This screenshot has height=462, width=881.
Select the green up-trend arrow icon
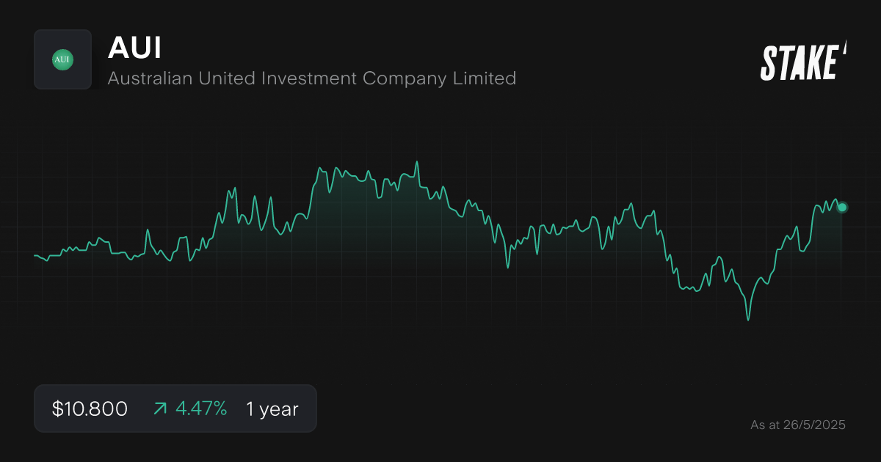tap(160, 408)
